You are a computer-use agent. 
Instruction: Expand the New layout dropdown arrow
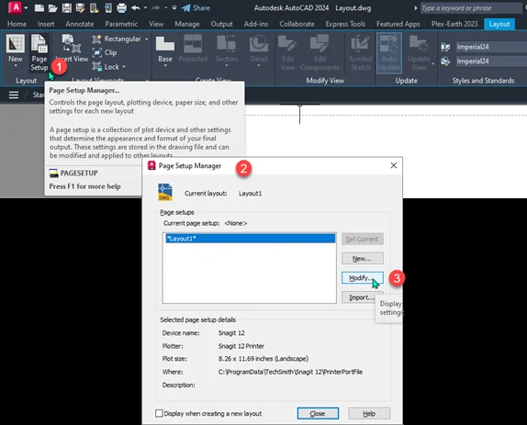tap(16, 65)
